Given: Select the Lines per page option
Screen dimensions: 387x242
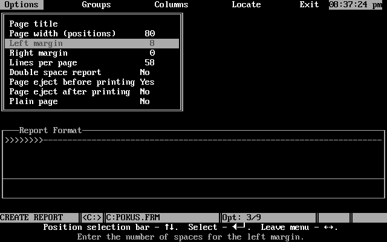Looking at the screenshot, I should 92,63.
